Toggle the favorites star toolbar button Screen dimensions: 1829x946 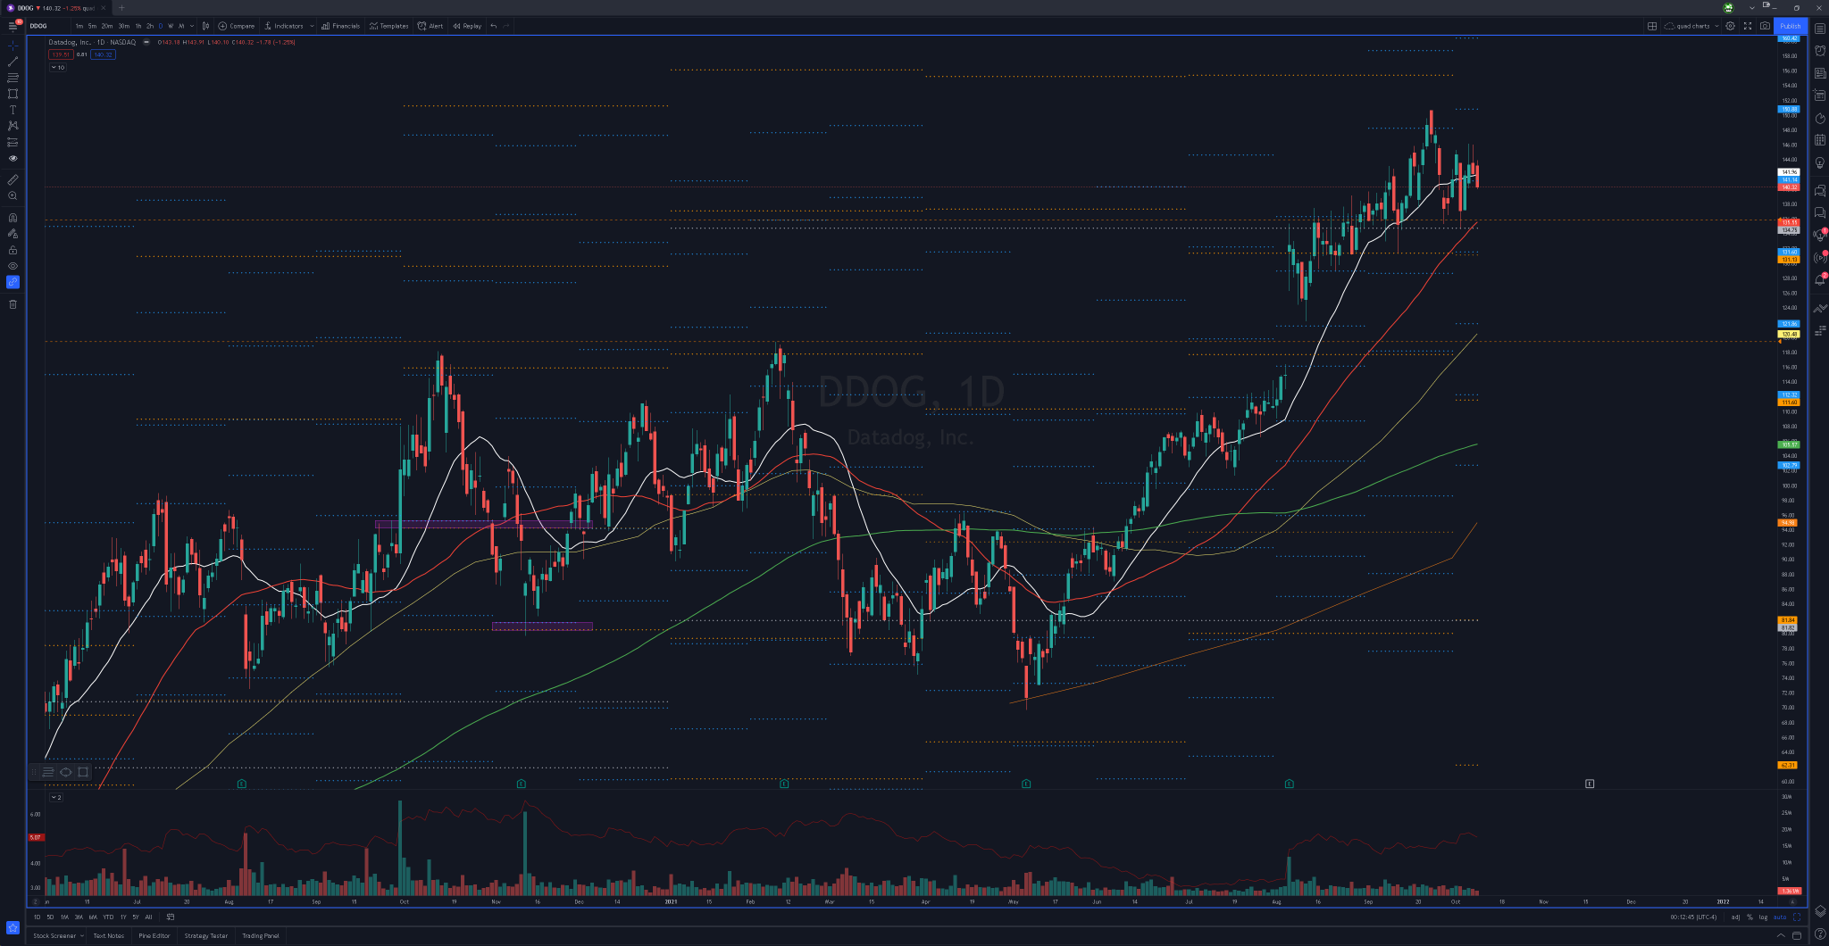(13, 927)
